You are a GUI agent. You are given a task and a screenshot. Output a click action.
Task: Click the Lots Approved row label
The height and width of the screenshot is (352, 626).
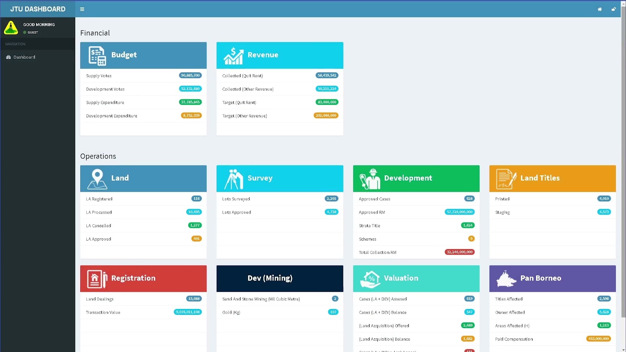[236, 212]
